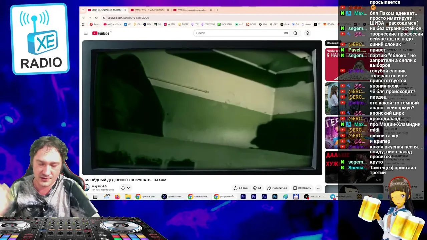The height and width of the screenshot is (240, 427).
Task: Click the YouTube video player area
Action: pos(202,108)
